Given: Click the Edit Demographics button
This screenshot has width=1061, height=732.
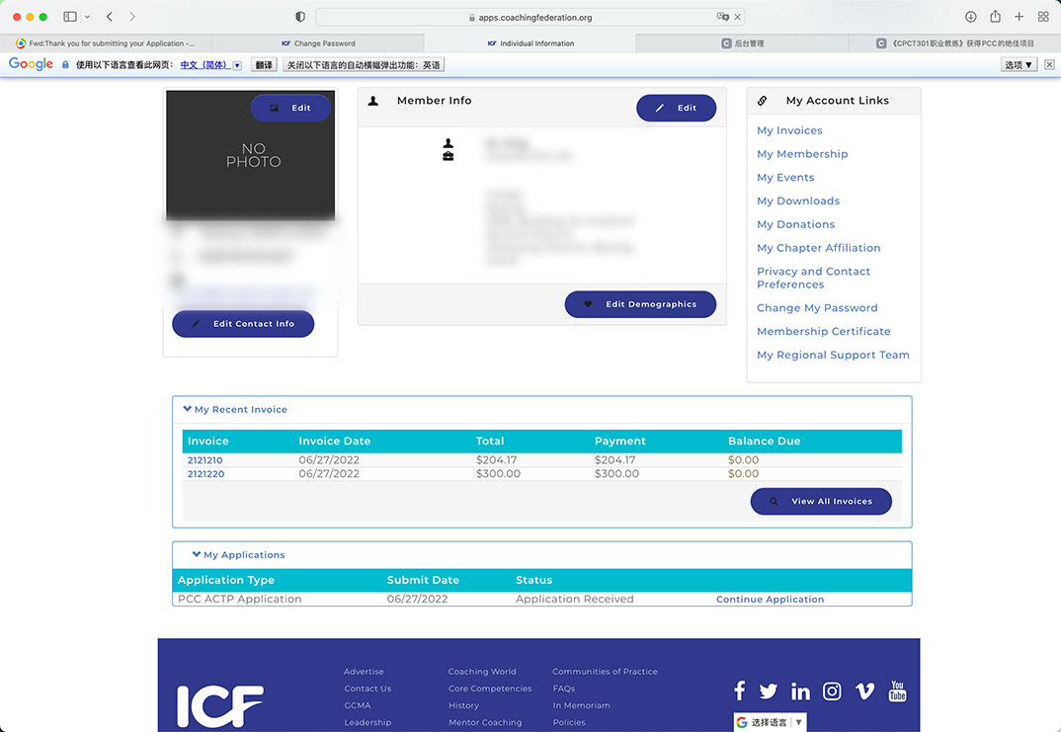Looking at the screenshot, I should [x=640, y=304].
